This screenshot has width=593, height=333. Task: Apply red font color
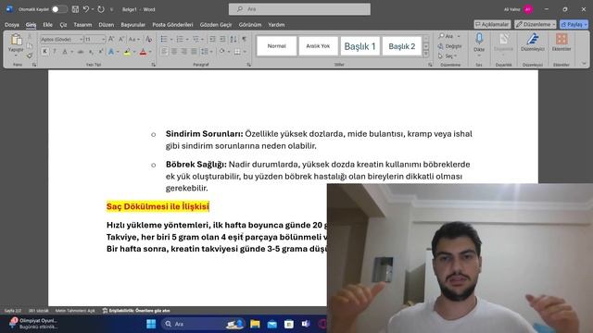(x=143, y=52)
